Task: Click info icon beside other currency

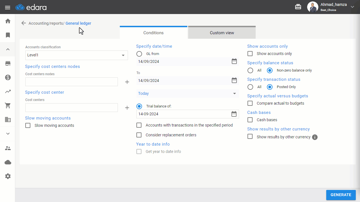Action: point(315,137)
